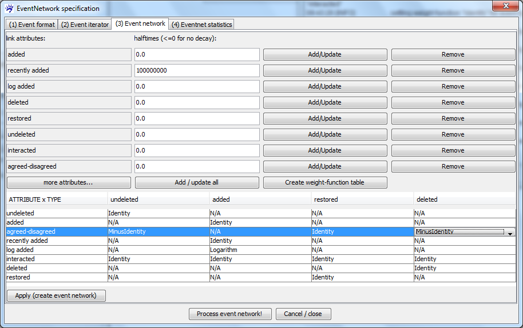This screenshot has height=328, width=523.
Task: Click Add/Update for the restored attribute
Action: click(325, 118)
